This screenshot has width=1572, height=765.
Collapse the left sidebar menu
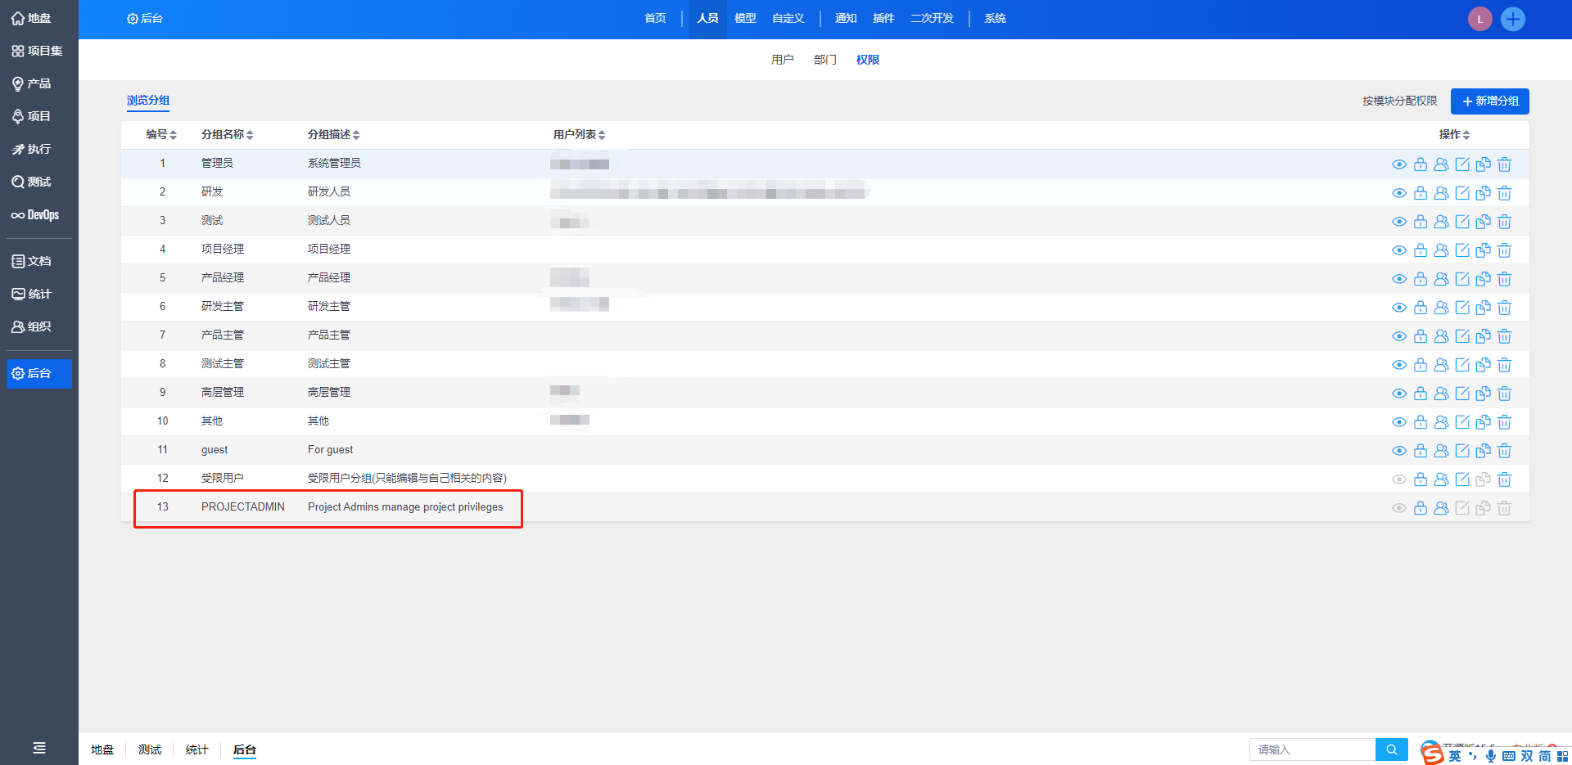[38, 748]
